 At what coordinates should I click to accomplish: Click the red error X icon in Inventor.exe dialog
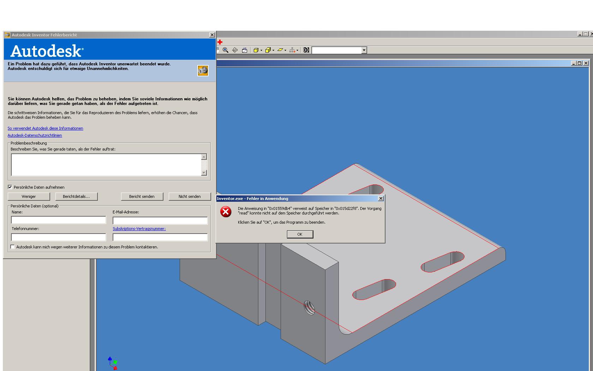[226, 212]
